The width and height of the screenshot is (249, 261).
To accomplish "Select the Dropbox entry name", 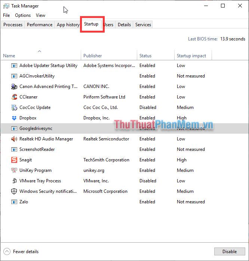I will 28,118.
